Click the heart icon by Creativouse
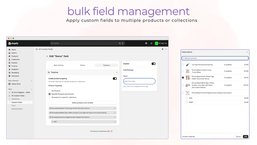Viewport: 257px width, 145px height. [111, 131]
